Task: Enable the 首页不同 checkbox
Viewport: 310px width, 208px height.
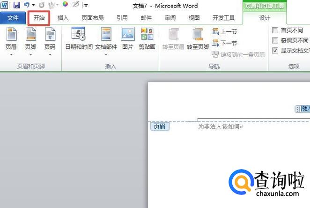Action: pos(275,30)
